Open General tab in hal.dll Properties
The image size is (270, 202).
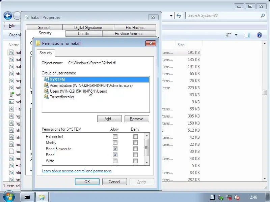pyautogui.click(x=44, y=28)
